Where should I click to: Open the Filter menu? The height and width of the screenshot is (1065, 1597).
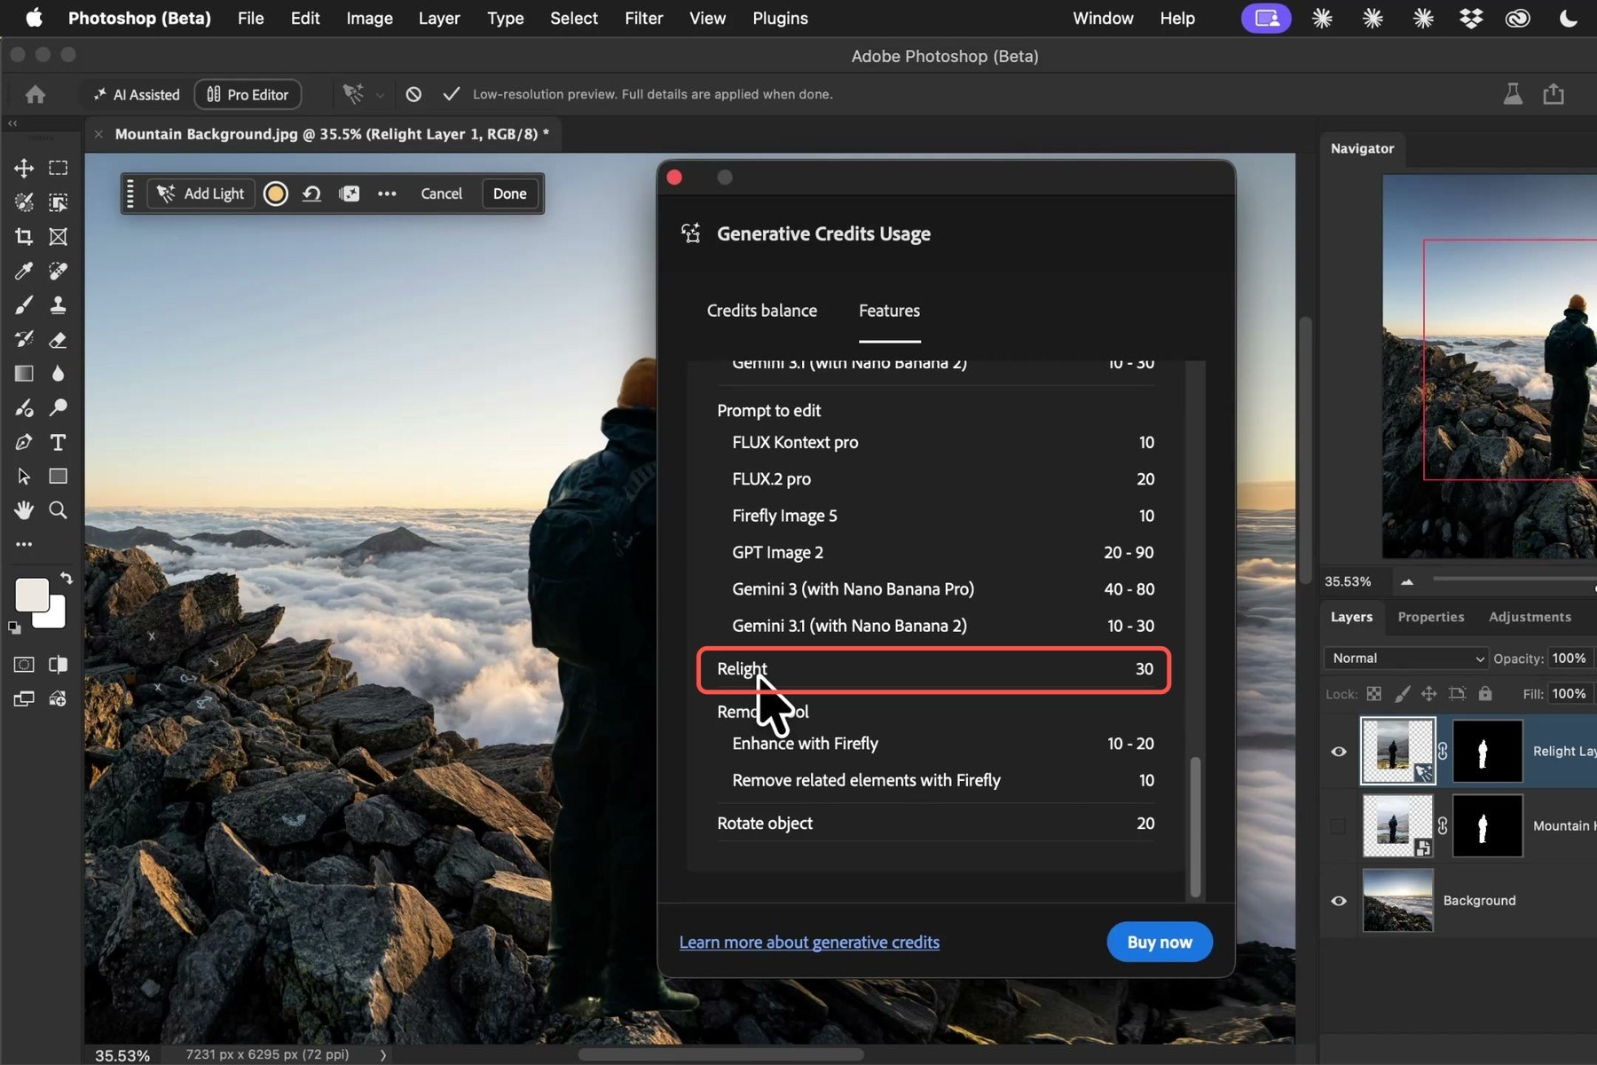tap(643, 18)
